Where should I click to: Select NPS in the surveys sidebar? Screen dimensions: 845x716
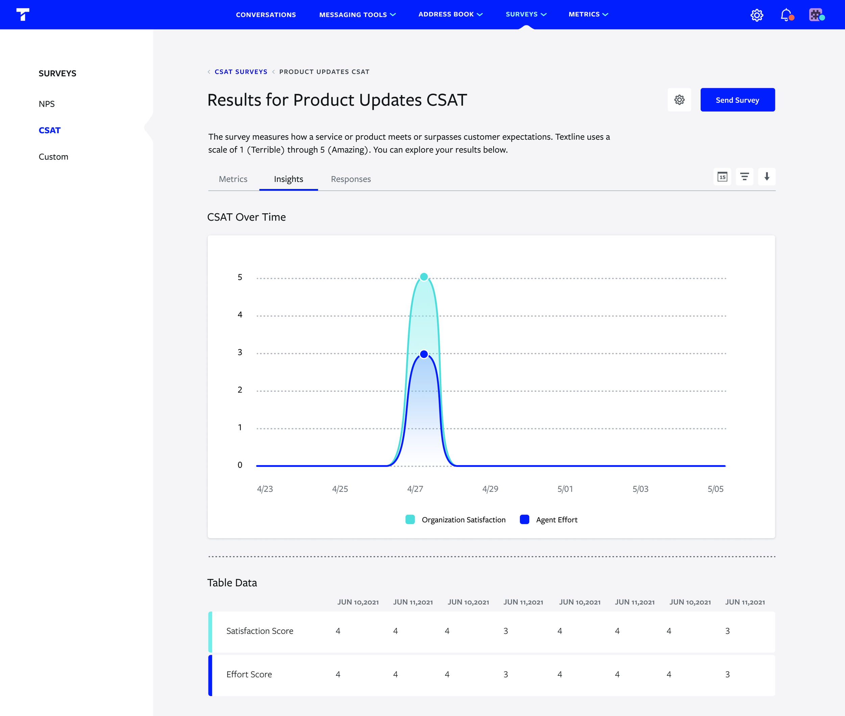47,104
